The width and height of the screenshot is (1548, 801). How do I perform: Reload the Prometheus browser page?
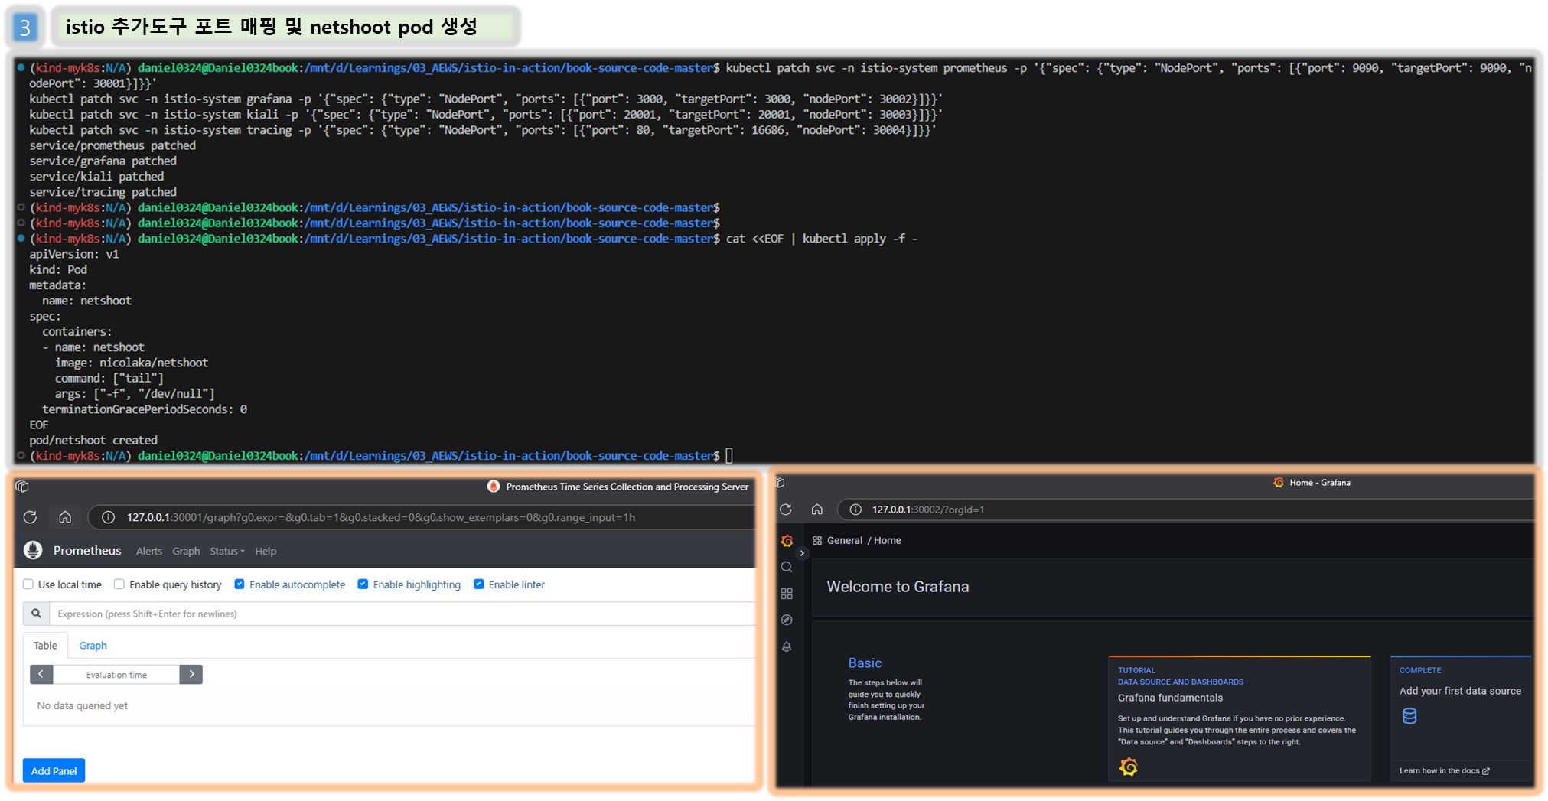point(30,517)
